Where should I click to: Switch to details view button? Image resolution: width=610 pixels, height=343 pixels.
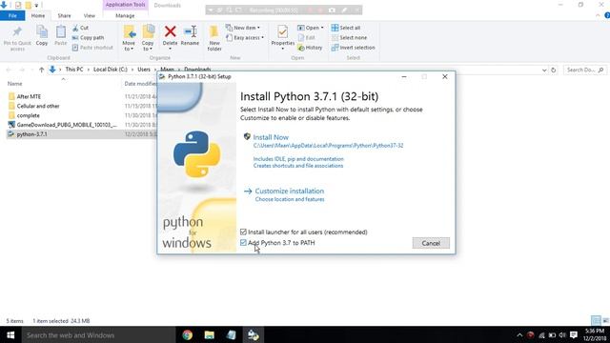coord(596,321)
